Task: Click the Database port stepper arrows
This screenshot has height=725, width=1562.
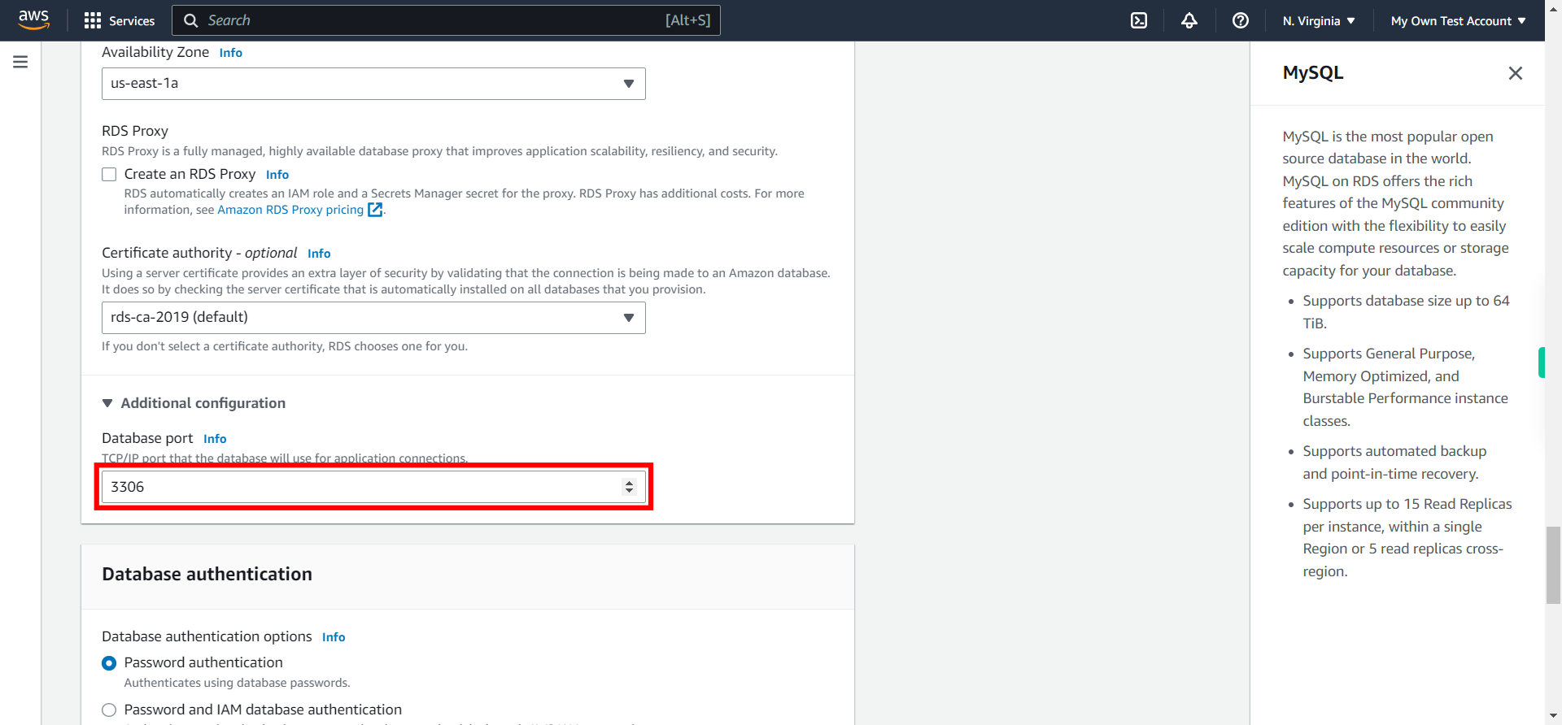Action: [x=629, y=487]
